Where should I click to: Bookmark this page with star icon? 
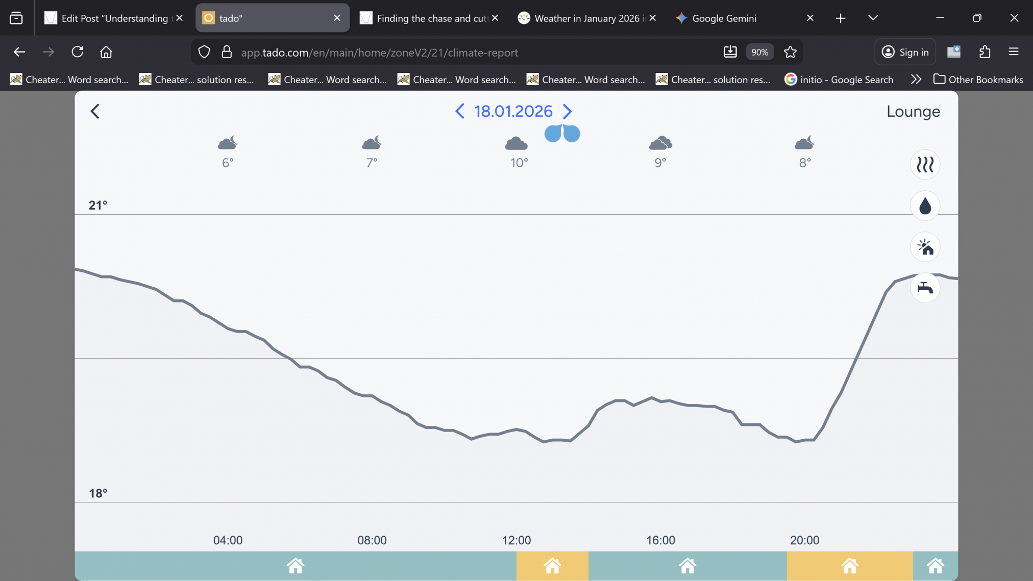click(790, 52)
